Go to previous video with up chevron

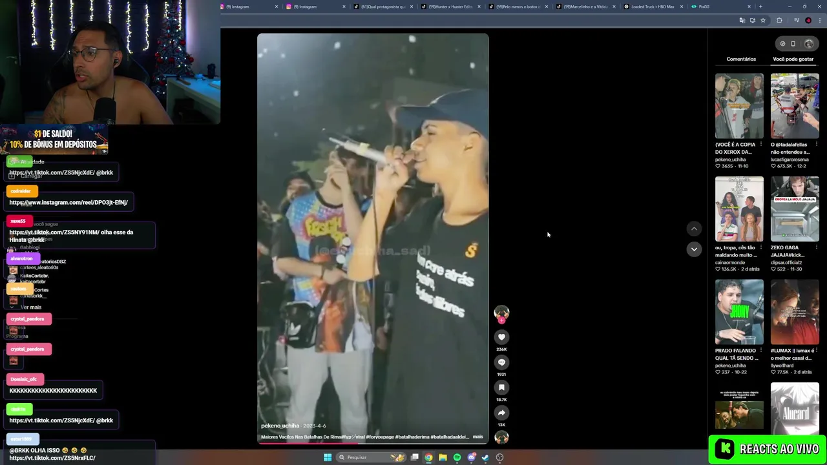coord(694,229)
